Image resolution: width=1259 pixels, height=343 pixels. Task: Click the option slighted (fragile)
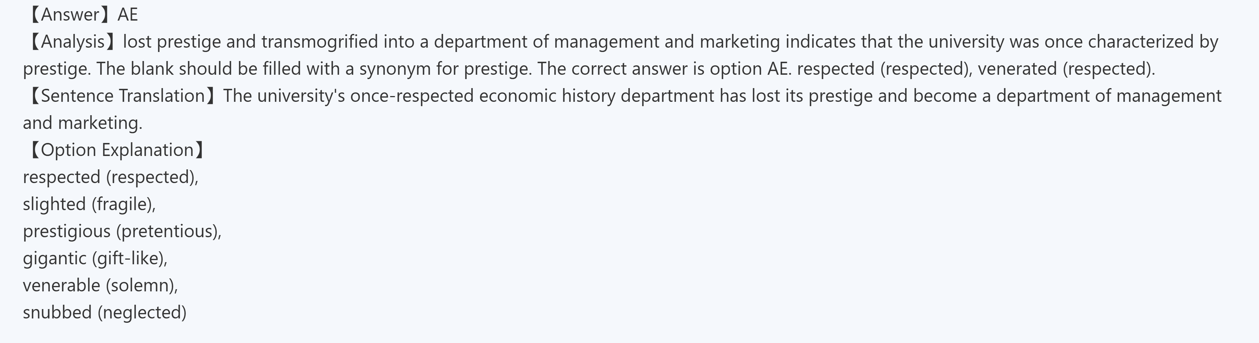[89, 204]
